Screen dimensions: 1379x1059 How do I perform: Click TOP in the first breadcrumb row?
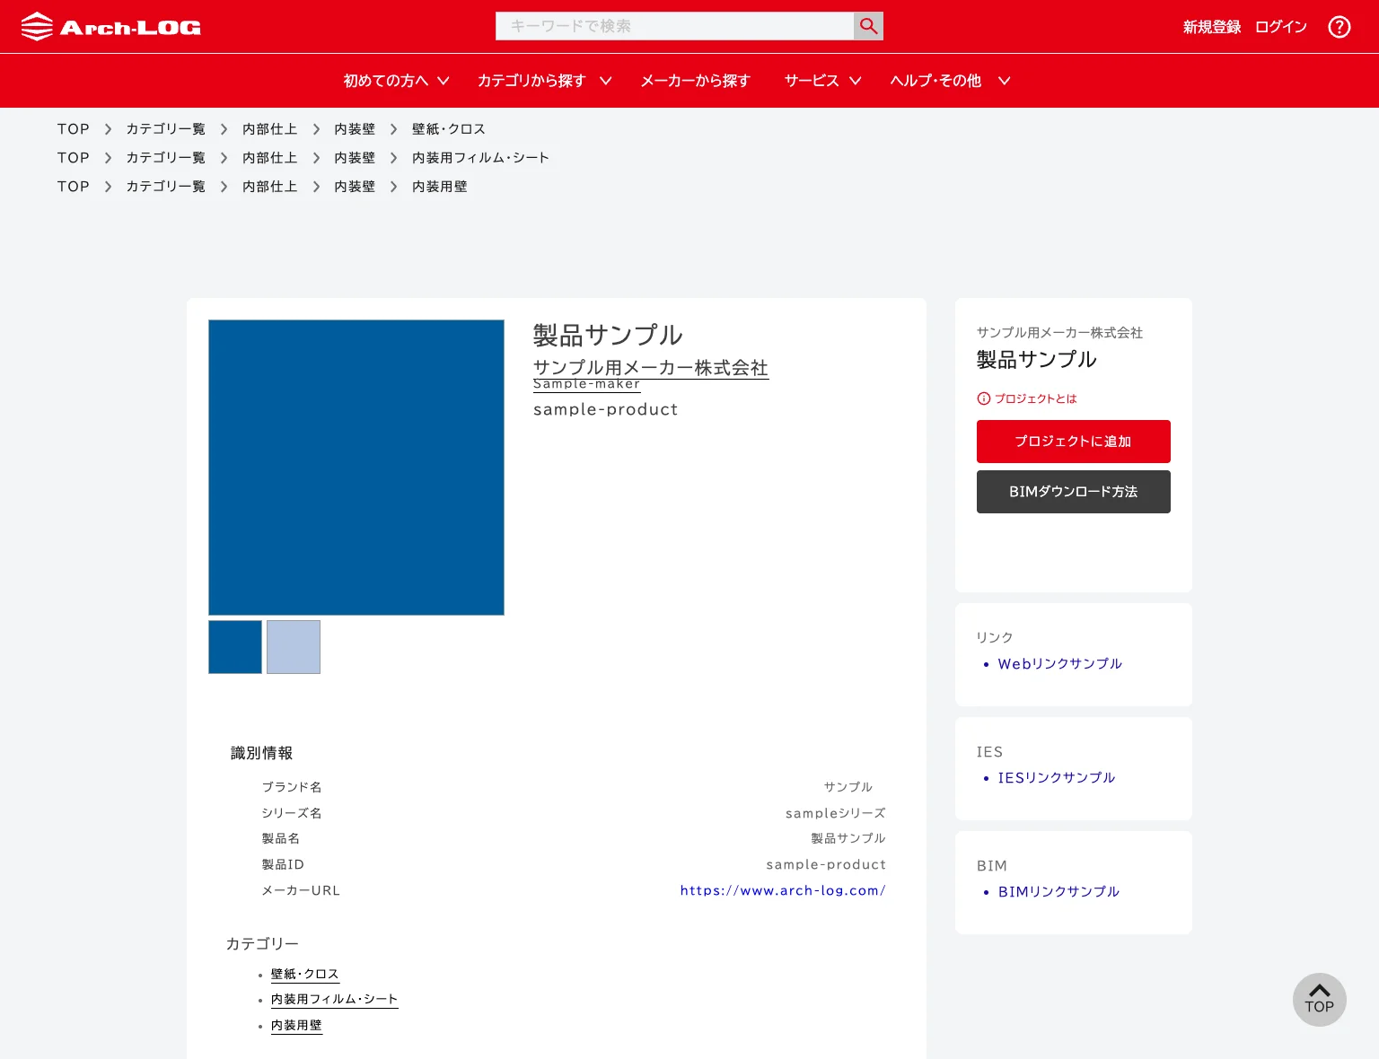pyautogui.click(x=74, y=129)
